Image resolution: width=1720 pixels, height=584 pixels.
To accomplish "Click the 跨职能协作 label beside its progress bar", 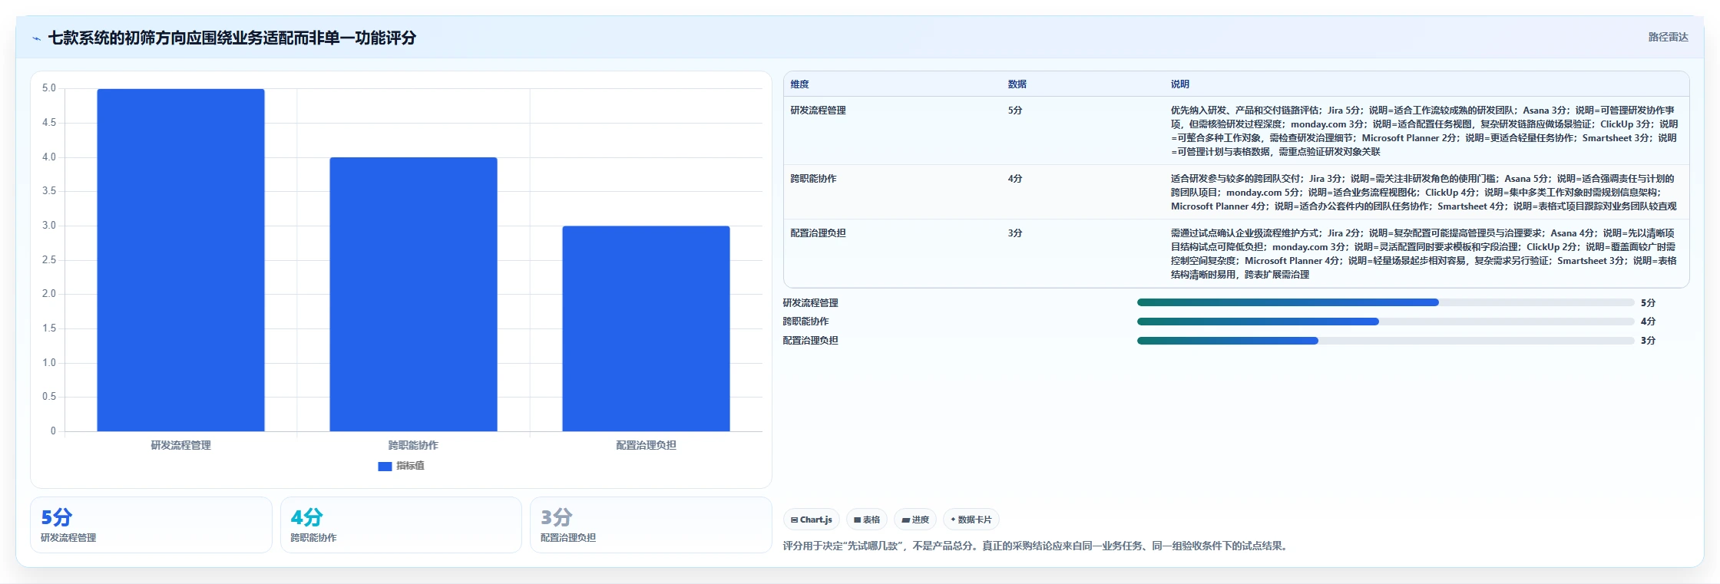I will click(805, 322).
